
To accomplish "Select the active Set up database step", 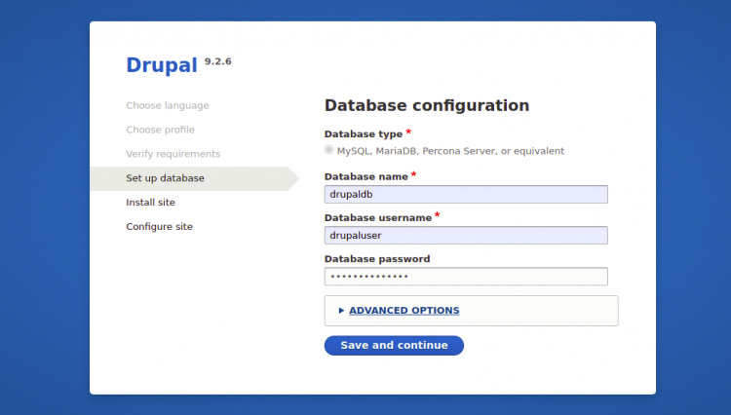I will click(x=166, y=178).
